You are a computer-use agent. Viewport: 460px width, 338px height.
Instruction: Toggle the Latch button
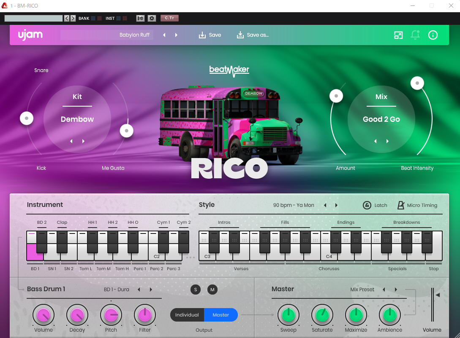[375, 205]
